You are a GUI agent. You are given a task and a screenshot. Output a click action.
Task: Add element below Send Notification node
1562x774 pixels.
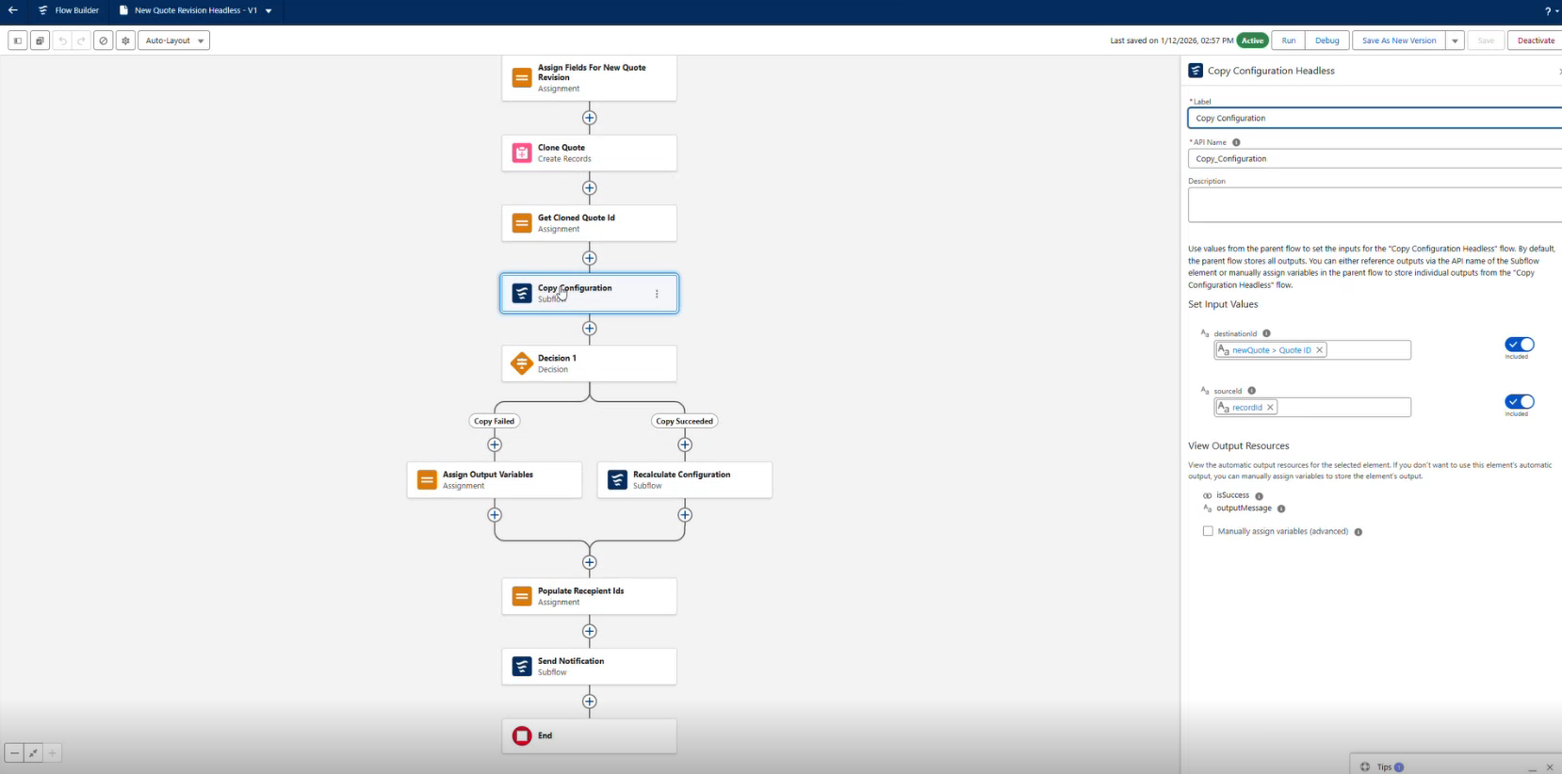589,701
